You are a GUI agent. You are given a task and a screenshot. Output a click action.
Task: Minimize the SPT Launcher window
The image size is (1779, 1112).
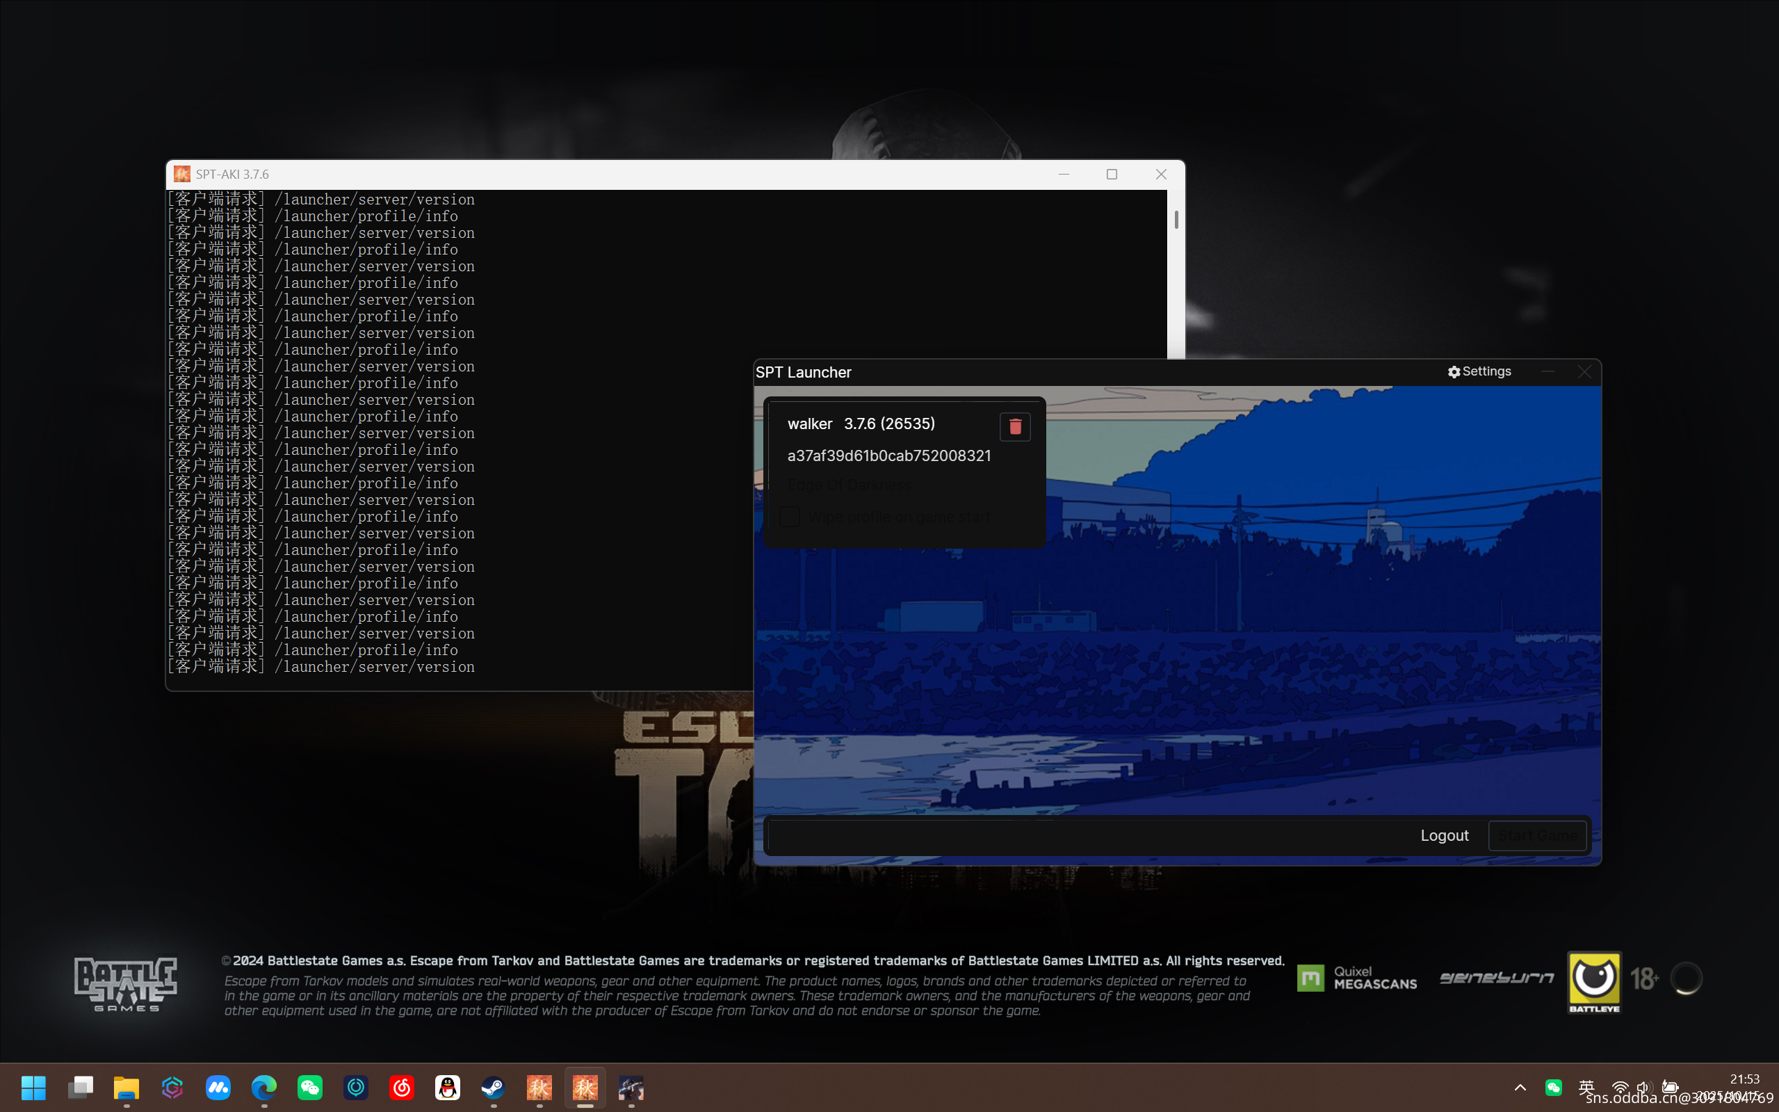(1548, 372)
